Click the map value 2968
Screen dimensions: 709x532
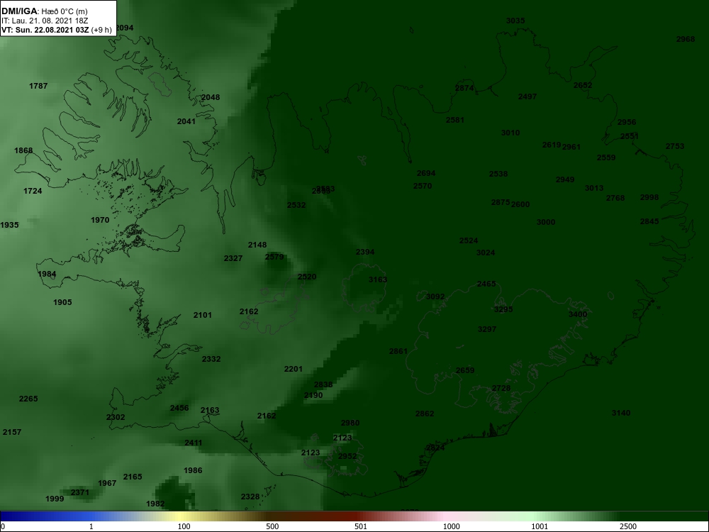686,39
